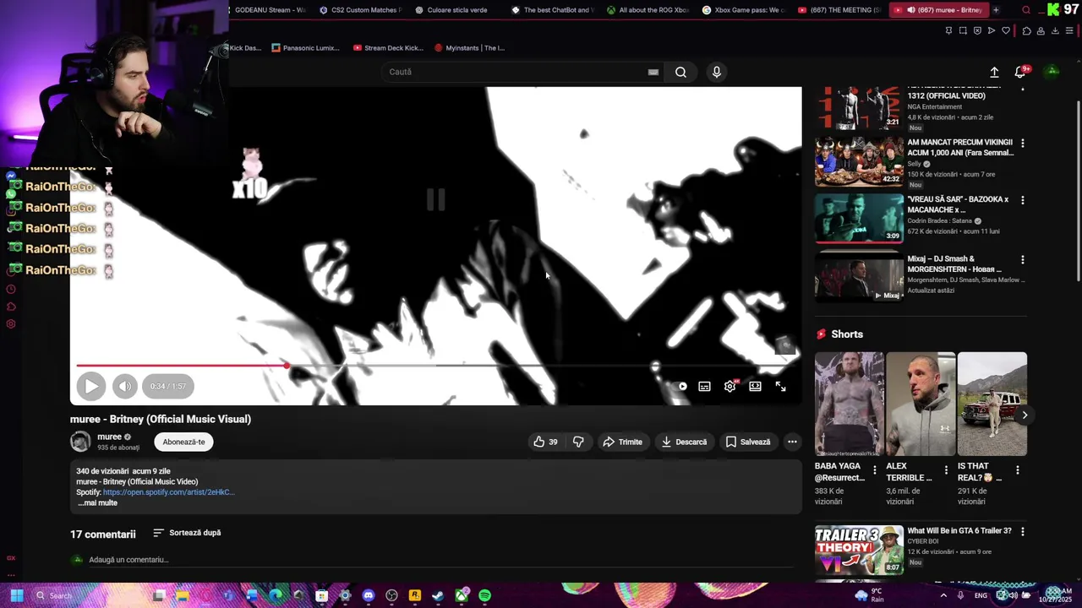Viewport: 1082px width, 608px height.
Task: Open options for VREAU SĂ SAR video
Action: point(1023,200)
